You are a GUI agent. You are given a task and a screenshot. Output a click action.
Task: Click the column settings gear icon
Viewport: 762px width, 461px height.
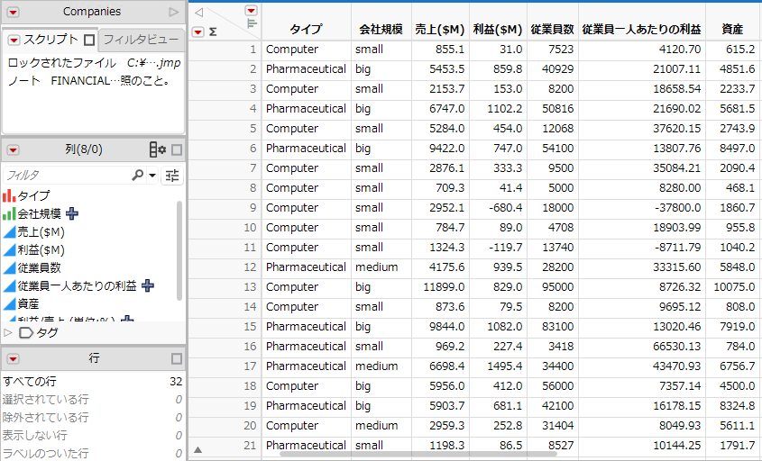pos(158,150)
